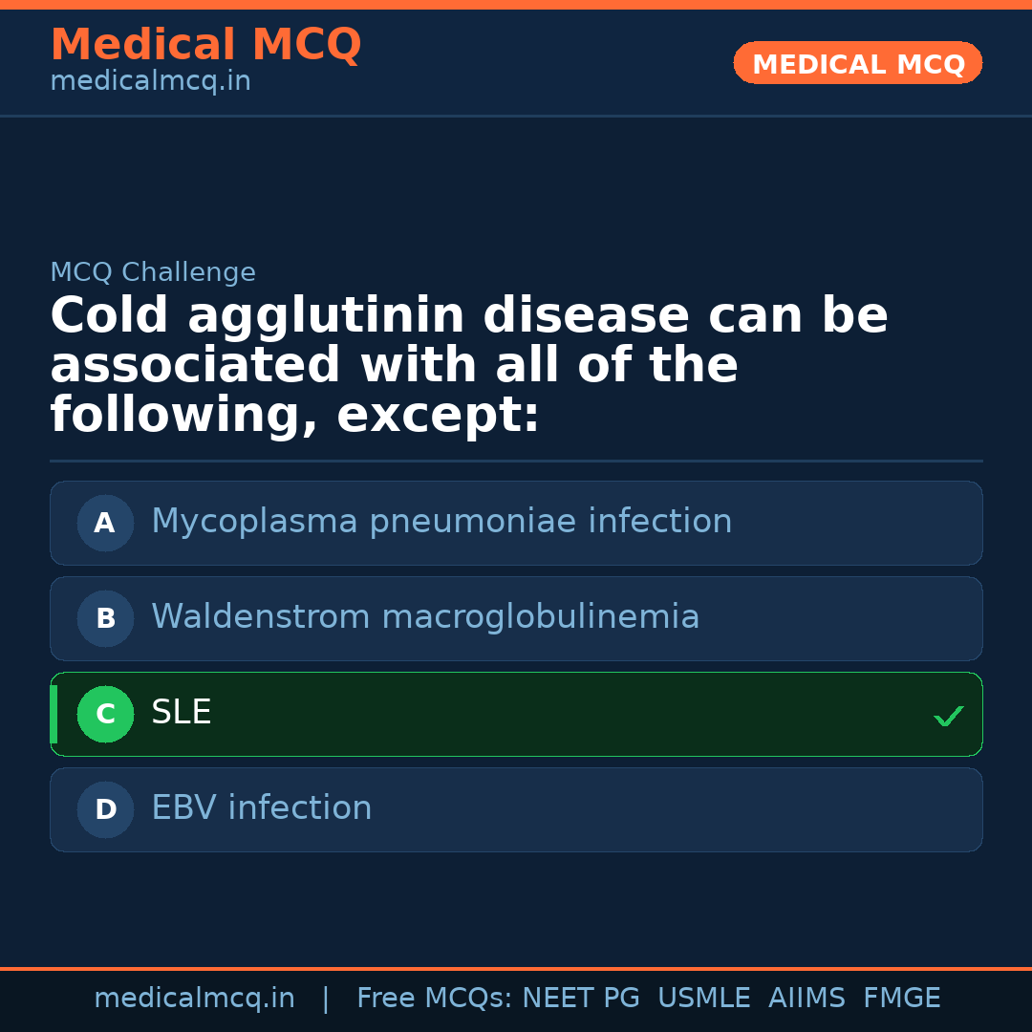Click the FMGE footer text
Viewport: 1032px width, 1032px height.
(x=901, y=999)
